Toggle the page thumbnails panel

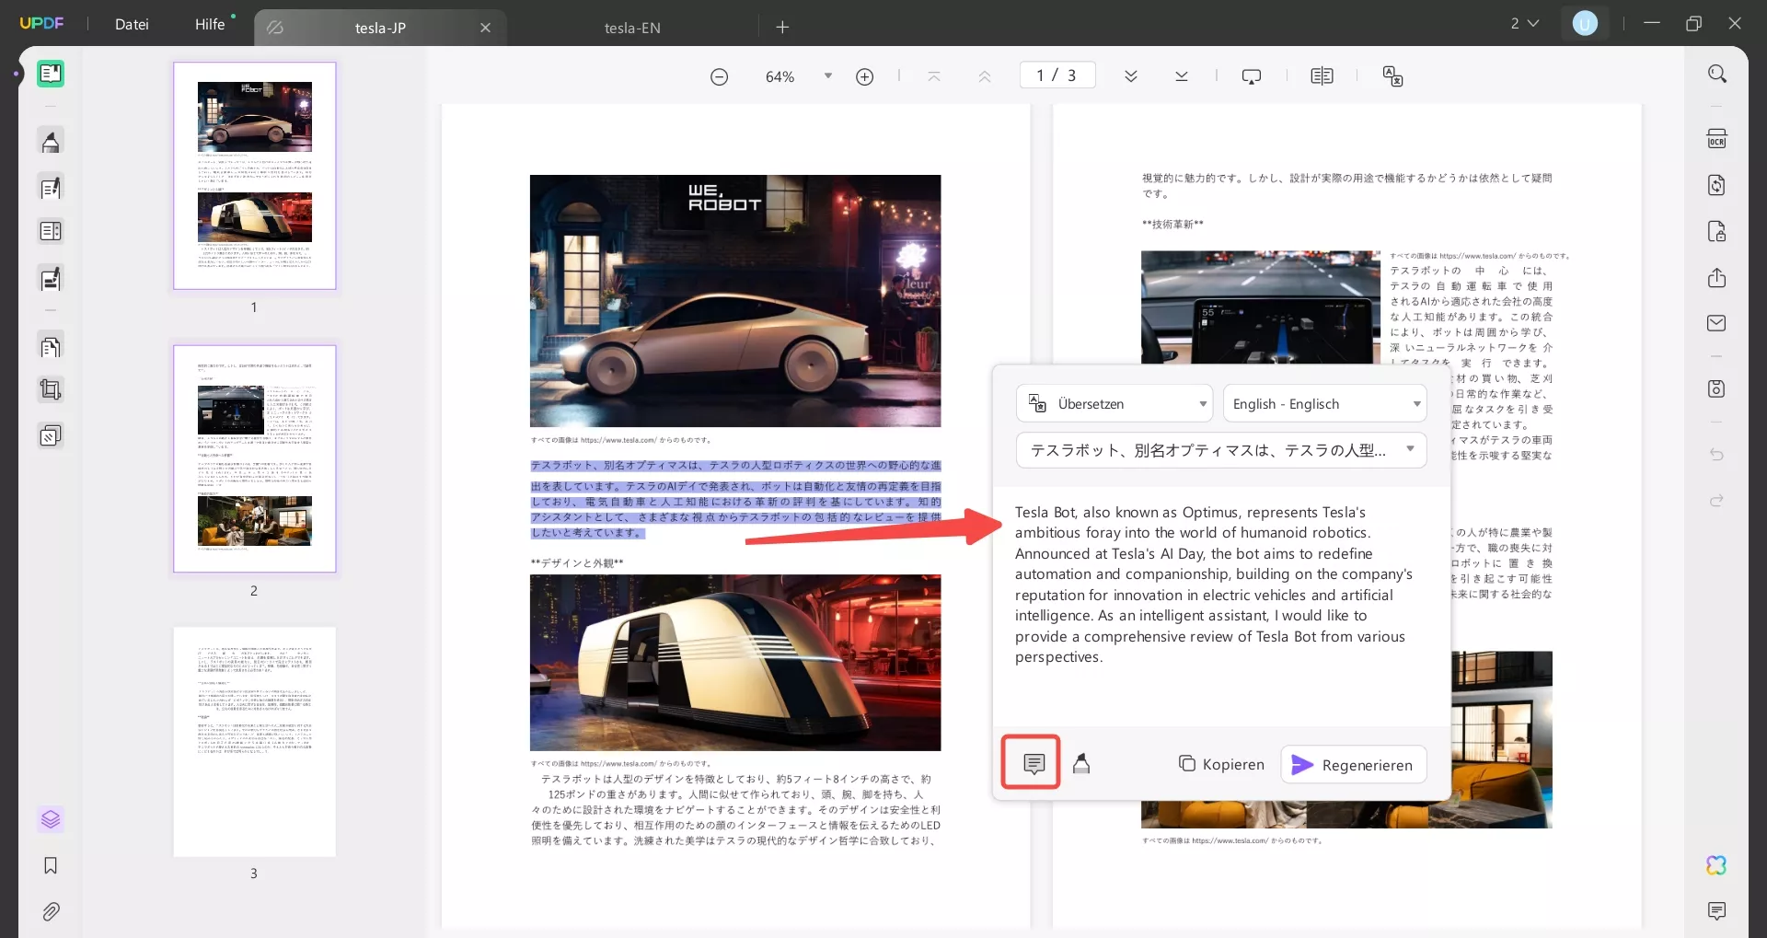click(x=51, y=819)
